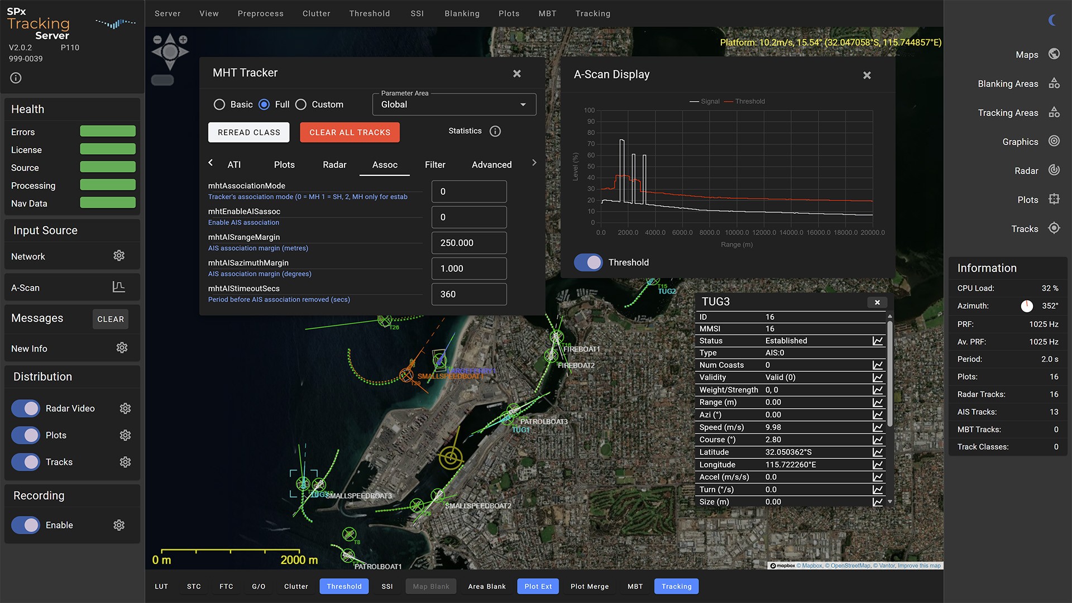
Task: Toggle Recording Enable switch
Action: click(26, 525)
